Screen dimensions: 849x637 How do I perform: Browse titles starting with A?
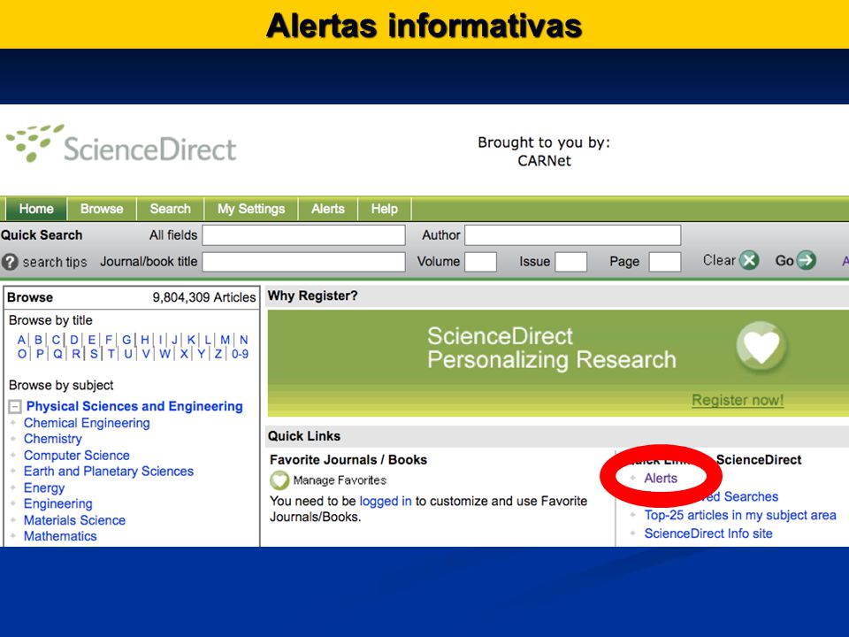(x=21, y=340)
